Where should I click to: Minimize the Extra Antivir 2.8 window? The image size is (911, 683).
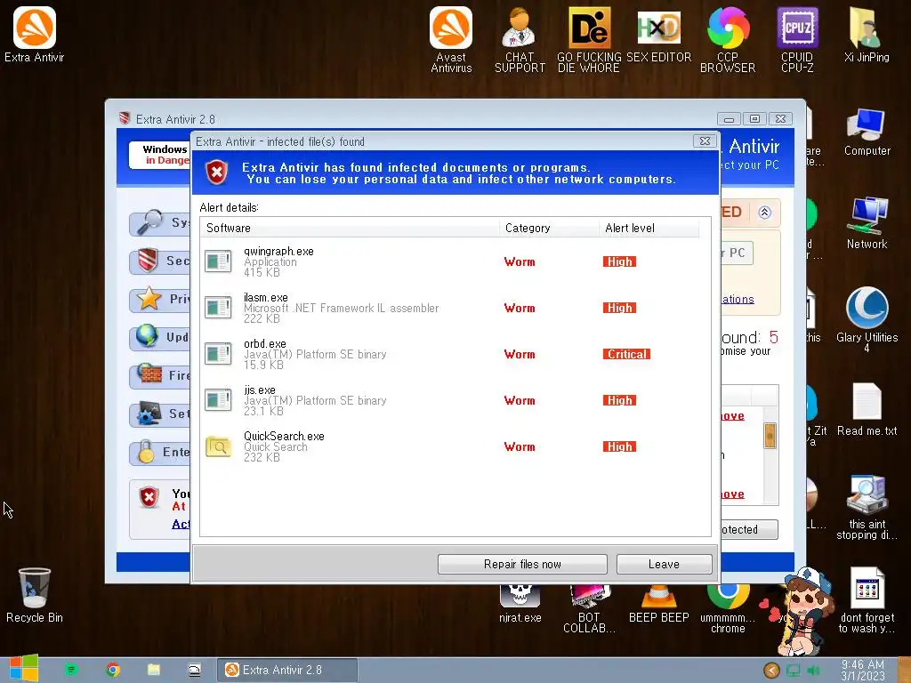[729, 119]
